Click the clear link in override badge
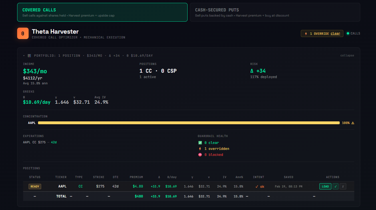The height and width of the screenshot is (210, 376). tap(335, 34)
